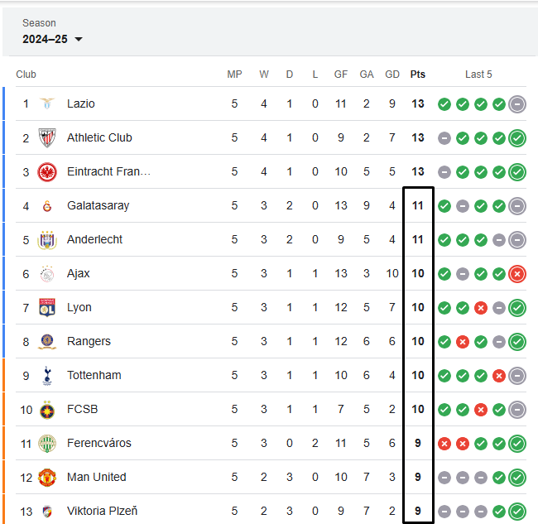This screenshot has height=524, width=538.
Task: Click Ferencváros's first red loss icon
Action: (x=444, y=444)
